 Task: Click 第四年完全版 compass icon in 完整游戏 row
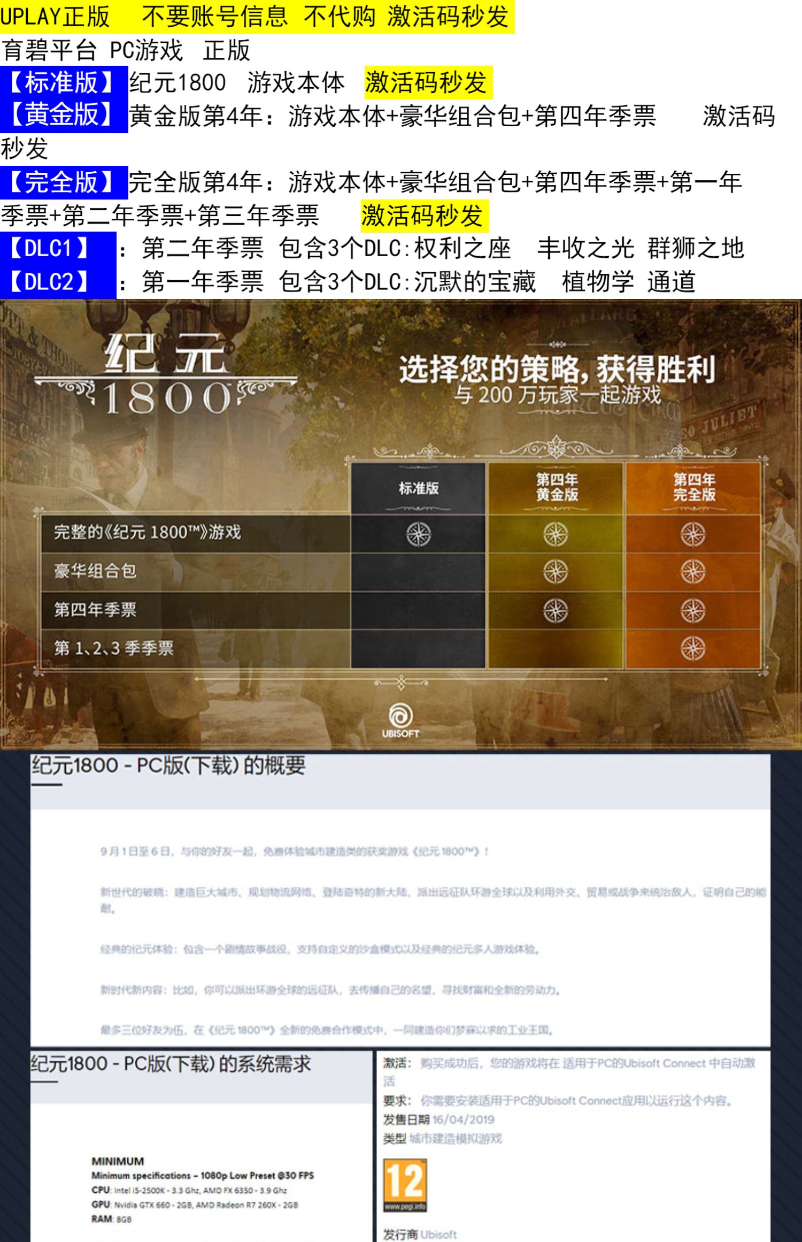[693, 534]
